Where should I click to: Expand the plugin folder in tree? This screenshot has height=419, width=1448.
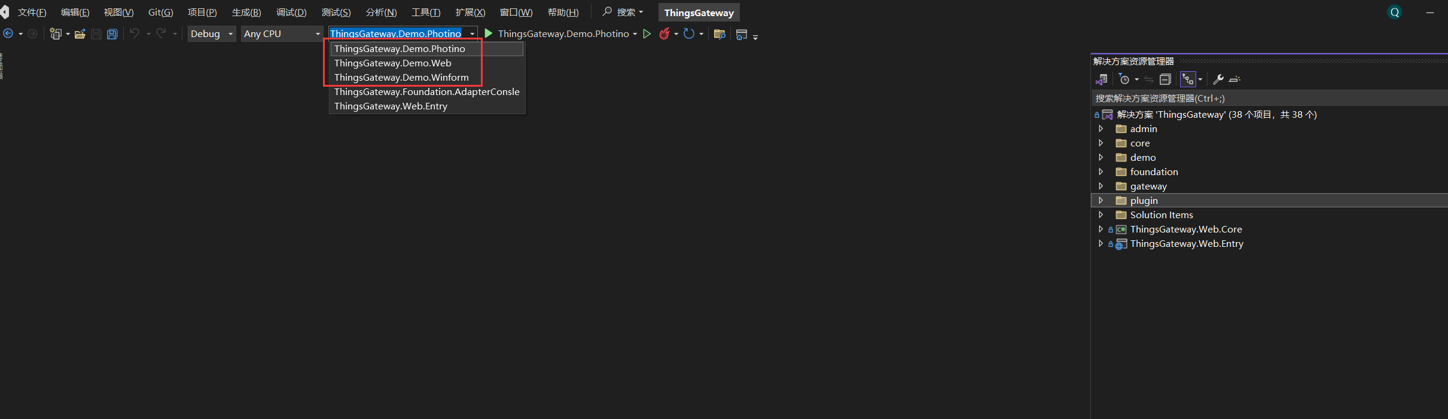click(1101, 200)
